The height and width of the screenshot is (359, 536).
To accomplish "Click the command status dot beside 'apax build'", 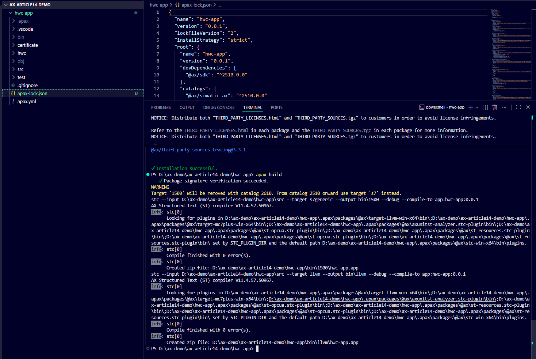I will [x=148, y=174].
